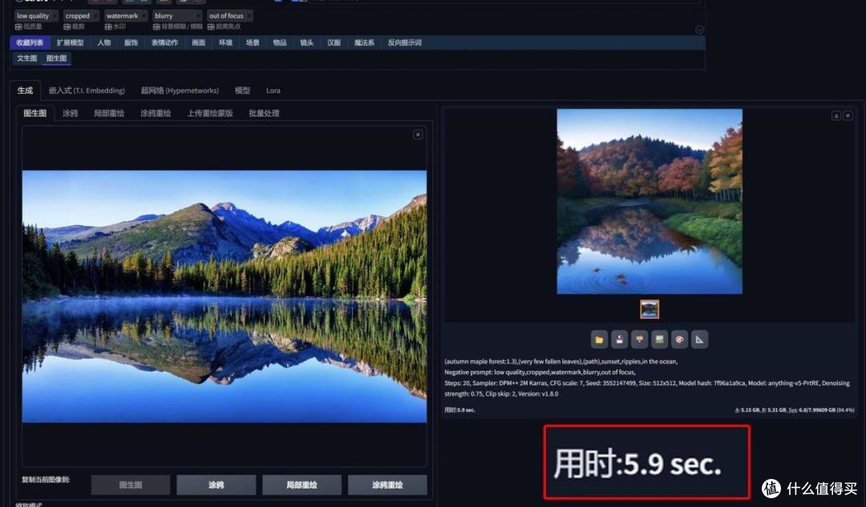The width and height of the screenshot is (866, 507).
Task: Open the 物品 category tab
Action: click(x=280, y=42)
